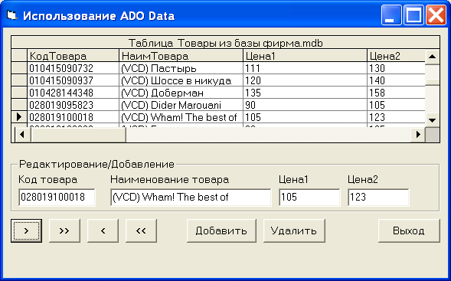451x281 pixels.
Task: Select row selector for 010415090937
Action: point(19,80)
